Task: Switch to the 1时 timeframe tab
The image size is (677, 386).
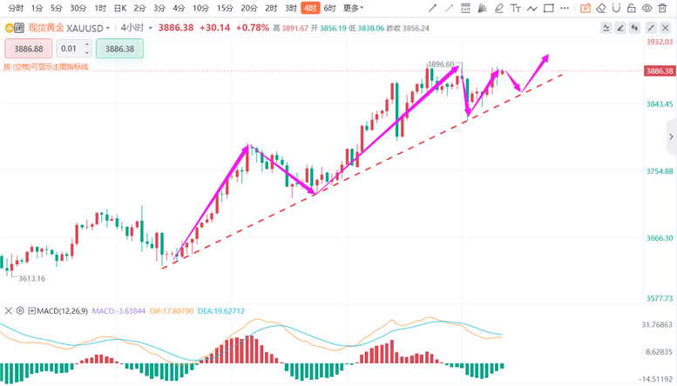Action: (100, 8)
